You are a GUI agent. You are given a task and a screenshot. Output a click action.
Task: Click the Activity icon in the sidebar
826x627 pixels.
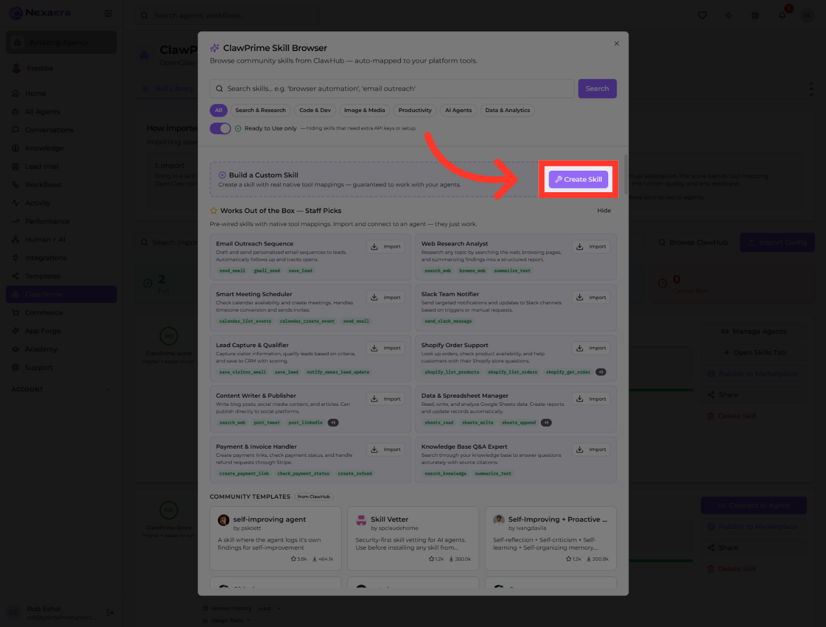(x=16, y=203)
